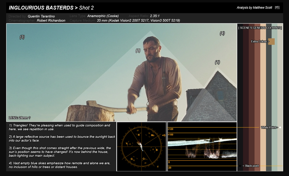Click the '-I' axis label on vectorscope

coord(157,167)
